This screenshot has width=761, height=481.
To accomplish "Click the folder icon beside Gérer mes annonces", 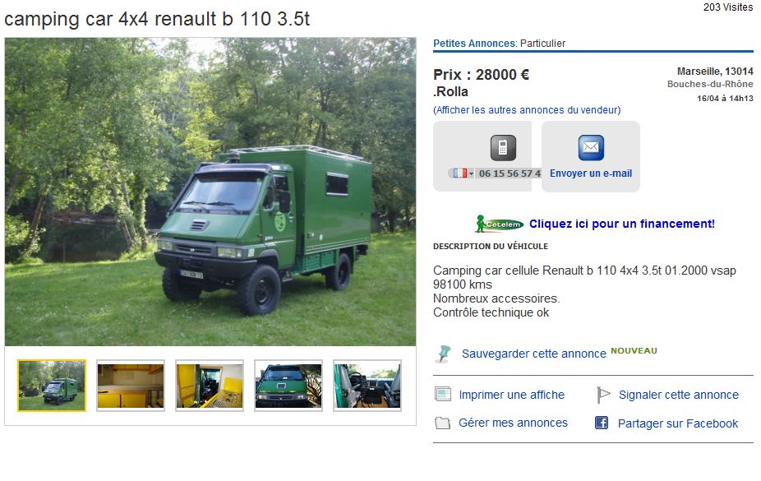I will click(x=442, y=423).
